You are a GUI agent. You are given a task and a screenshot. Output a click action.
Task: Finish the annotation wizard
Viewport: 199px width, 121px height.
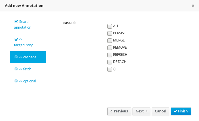(181, 111)
